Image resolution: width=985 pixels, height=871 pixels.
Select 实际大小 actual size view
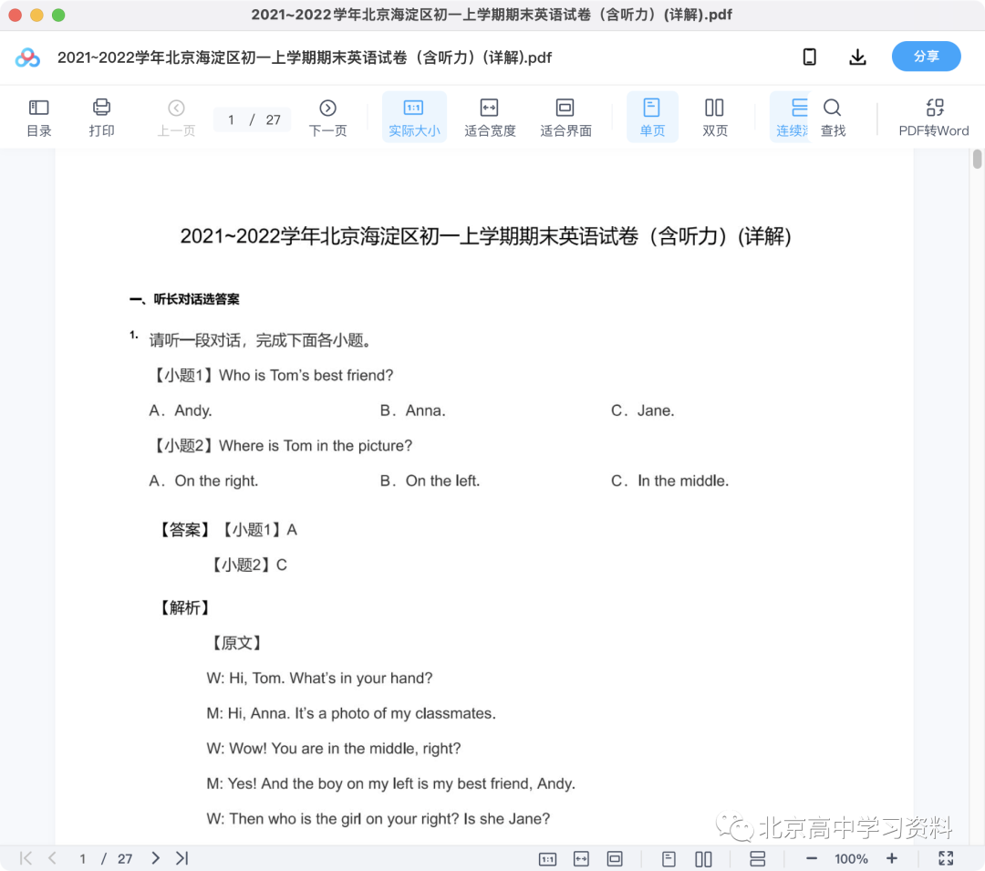pyautogui.click(x=414, y=118)
